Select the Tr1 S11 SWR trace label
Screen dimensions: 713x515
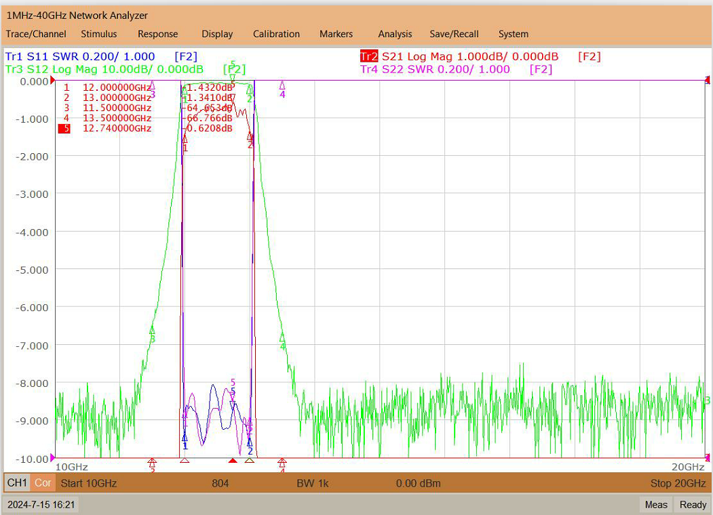point(79,57)
